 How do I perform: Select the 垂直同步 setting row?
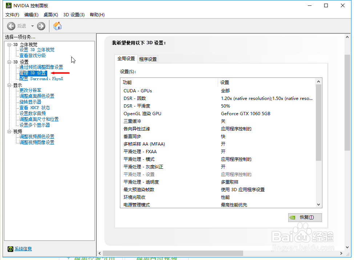[x=218, y=137]
